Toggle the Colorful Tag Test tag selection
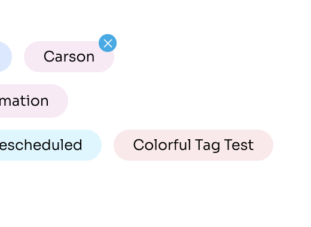The width and height of the screenshot is (311, 227). point(193,145)
